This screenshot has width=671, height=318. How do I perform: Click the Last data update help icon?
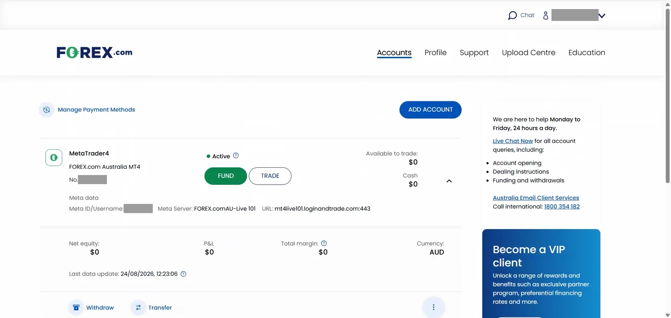click(183, 274)
